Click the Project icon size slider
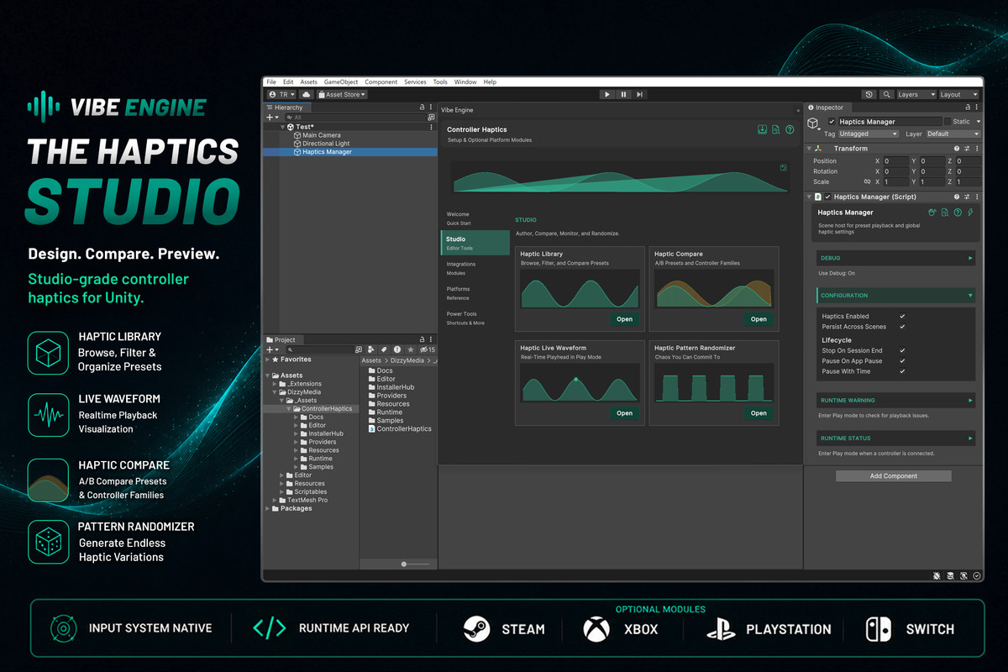 coord(415,564)
